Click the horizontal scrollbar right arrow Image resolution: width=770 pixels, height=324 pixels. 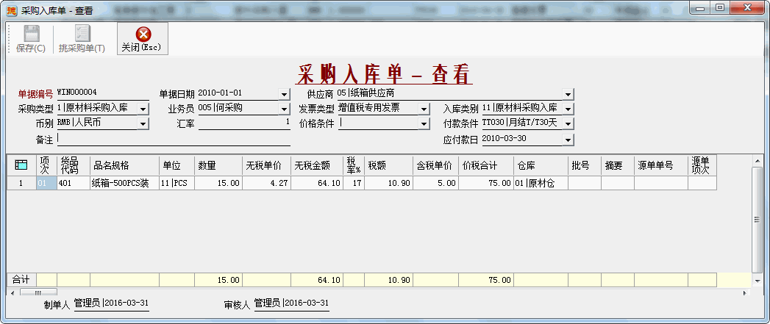tap(745, 292)
